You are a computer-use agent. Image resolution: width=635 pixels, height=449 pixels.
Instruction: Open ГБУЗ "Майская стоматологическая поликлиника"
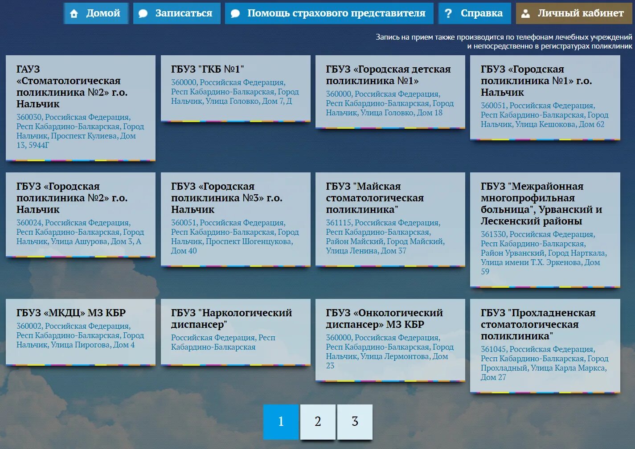[x=390, y=220]
